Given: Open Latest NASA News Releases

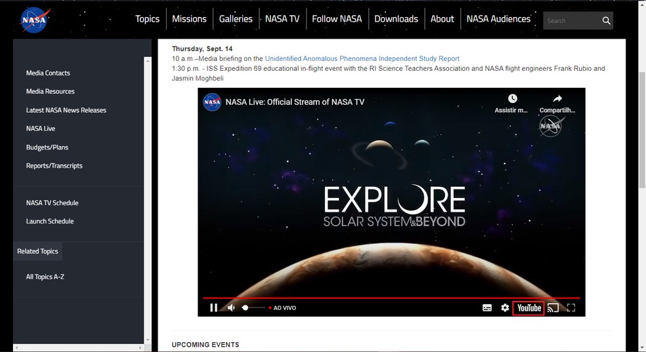Looking at the screenshot, I should tap(66, 109).
